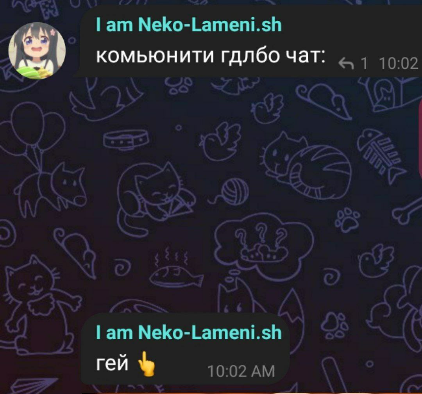Click the 10:02 AM timestamp
This screenshot has width=422, height=394.
coord(241,371)
